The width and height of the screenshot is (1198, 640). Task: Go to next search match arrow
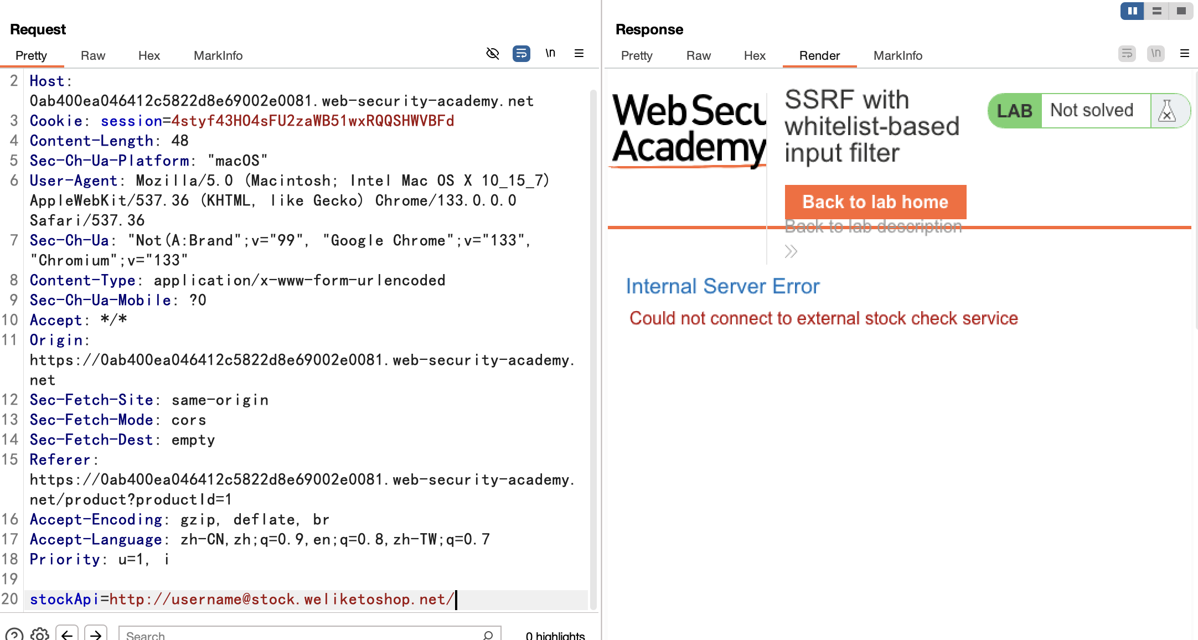click(96, 634)
